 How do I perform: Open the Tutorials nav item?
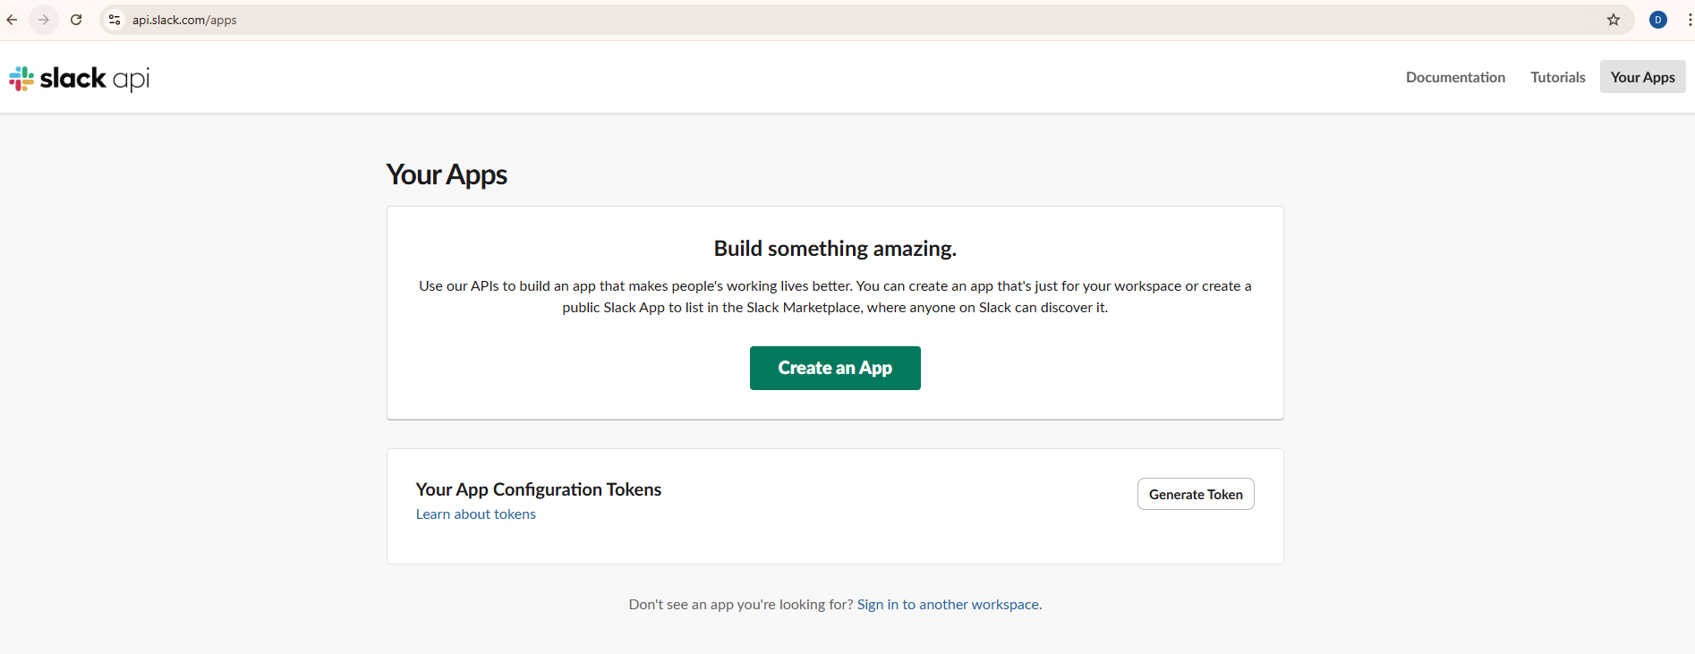[x=1557, y=77]
